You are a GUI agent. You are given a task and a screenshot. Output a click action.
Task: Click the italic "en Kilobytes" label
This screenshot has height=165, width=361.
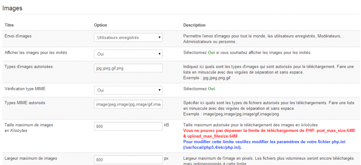coord(16,130)
